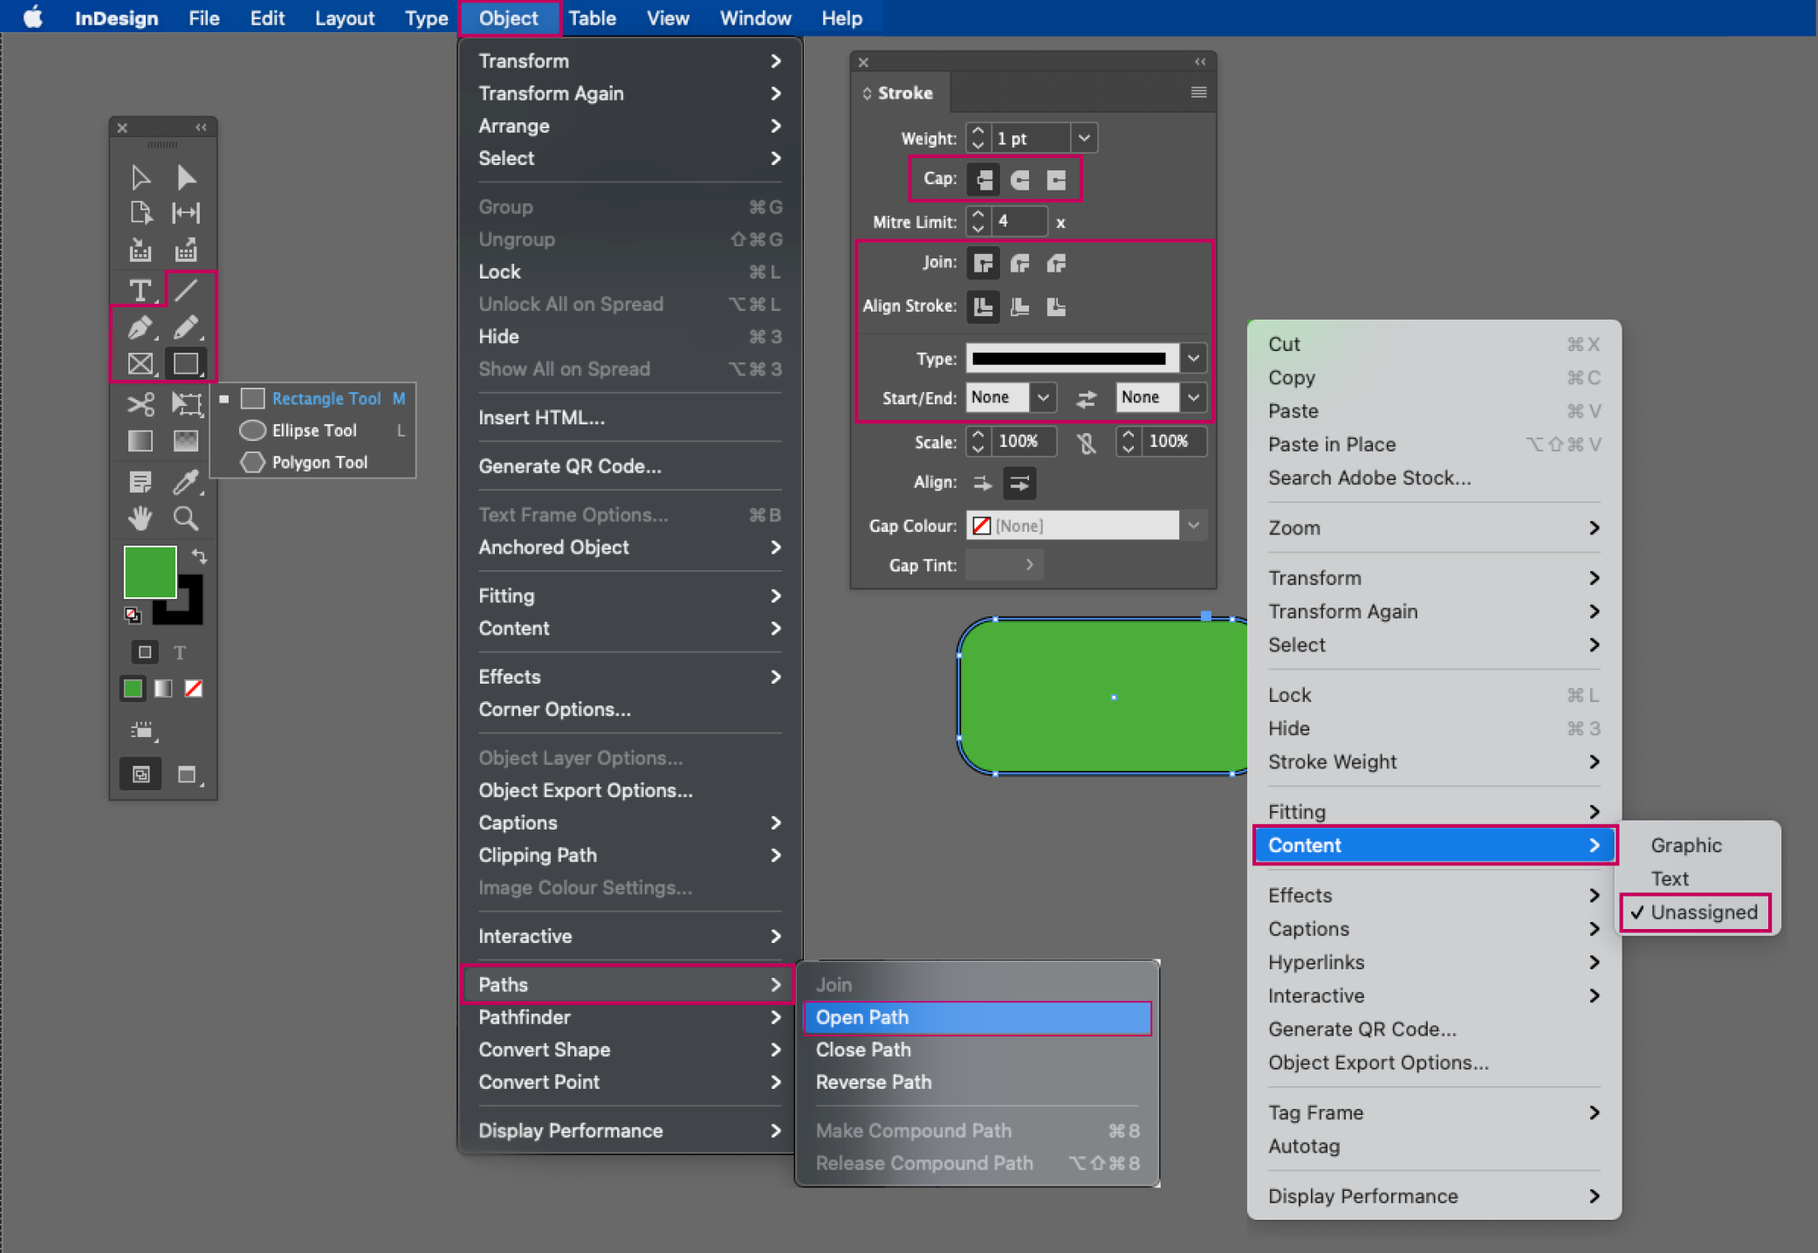Click the round cap icon
1818x1253 pixels.
pyautogui.click(x=1019, y=180)
